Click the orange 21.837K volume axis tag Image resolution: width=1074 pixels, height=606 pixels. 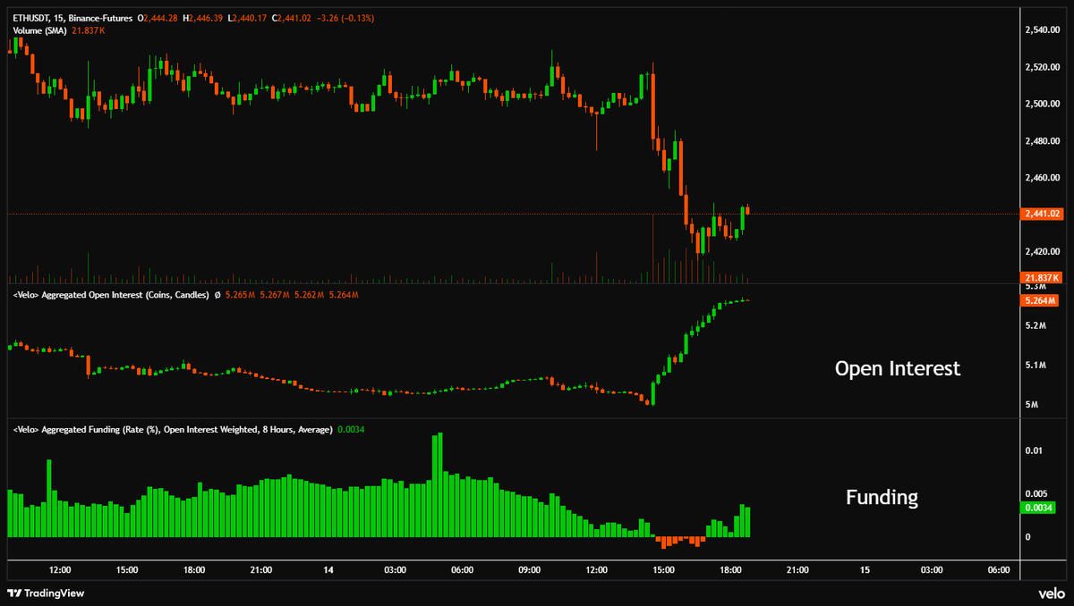[1042, 279]
